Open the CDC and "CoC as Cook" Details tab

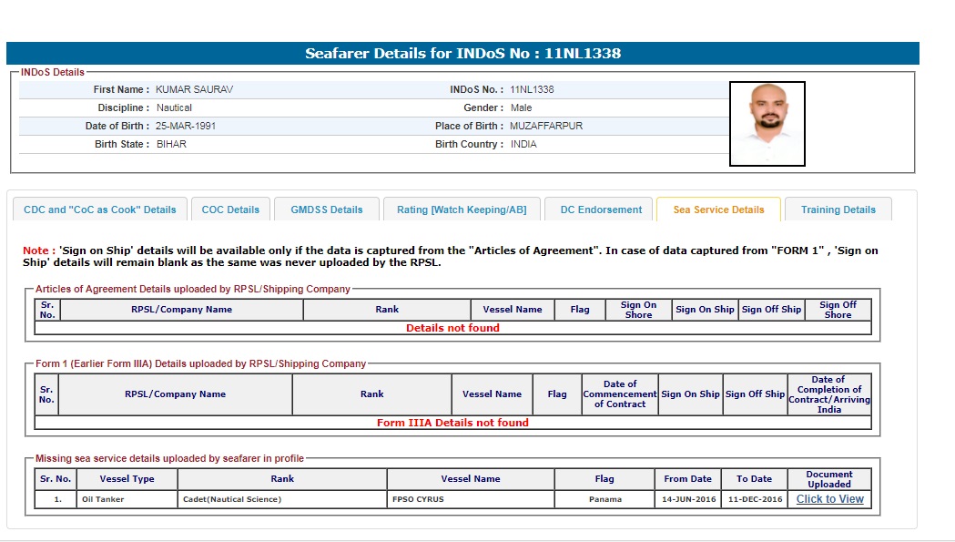pyautogui.click(x=100, y=210)
